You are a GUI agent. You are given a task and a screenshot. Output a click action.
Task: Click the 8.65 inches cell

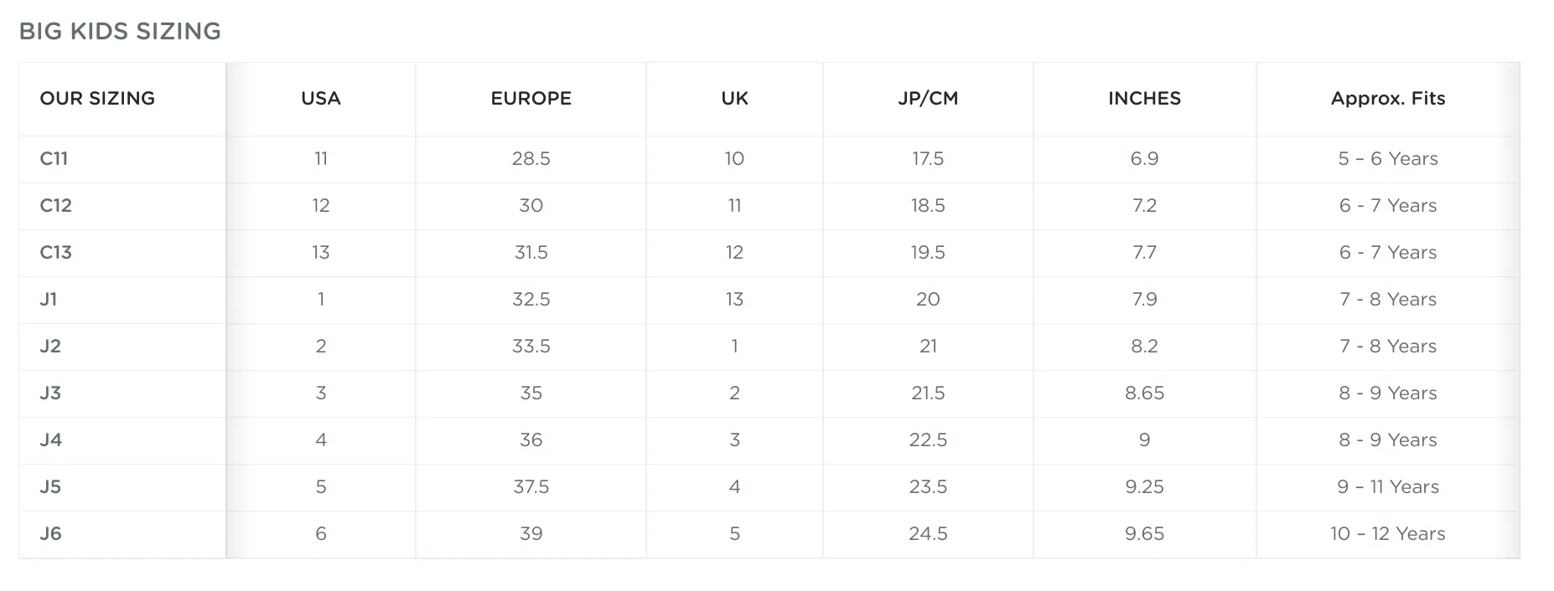pyautogui.click(x=1145, y=393)
